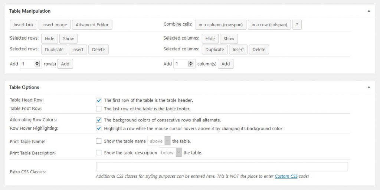Enable the Print Table Name checkbox
The height and width of the screenshot is (190, 380).
(x=99, y=141)
